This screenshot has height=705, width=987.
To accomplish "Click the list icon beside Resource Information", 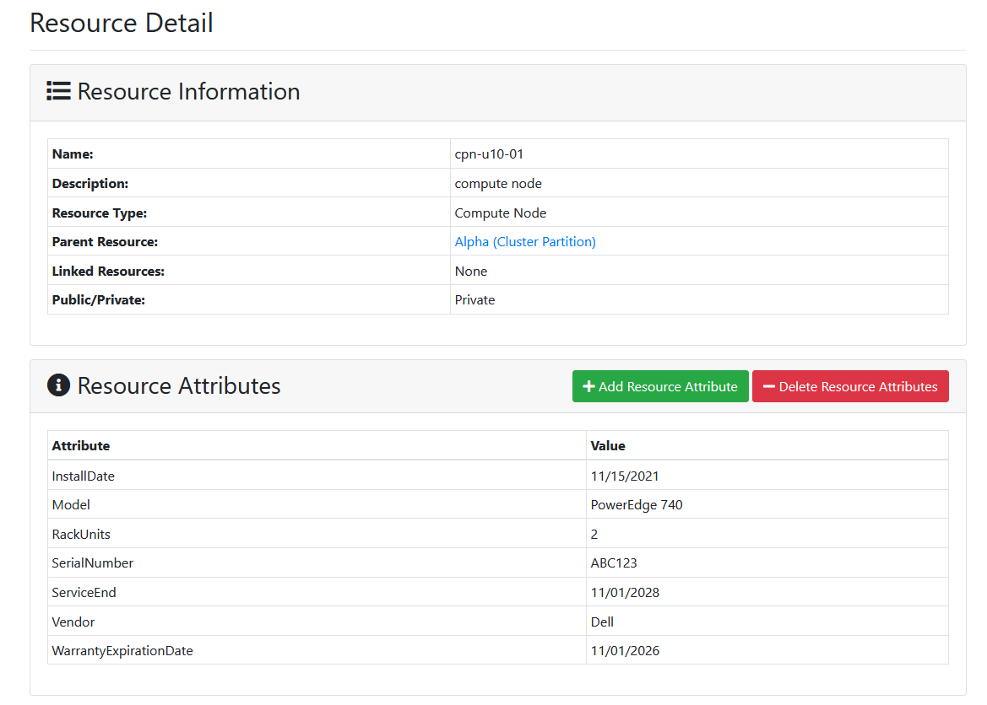I will coord(58,91).
